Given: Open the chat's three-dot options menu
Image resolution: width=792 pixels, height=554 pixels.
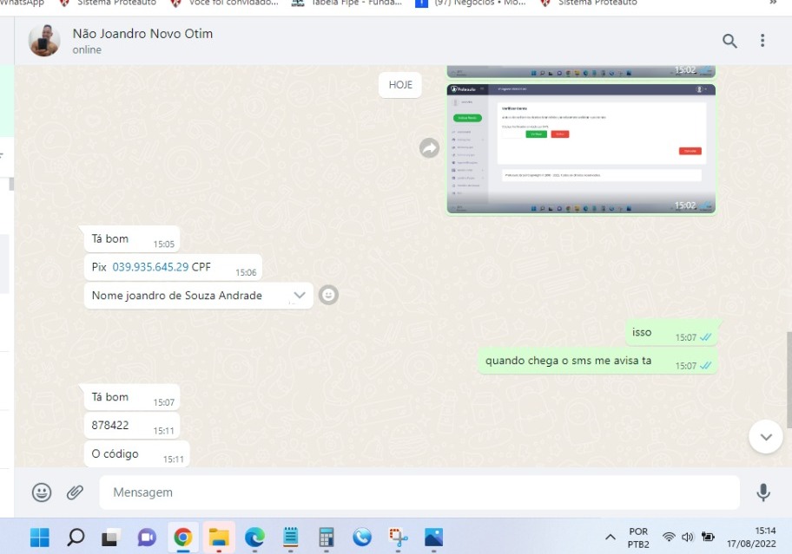Looking at the screenshot, I should click(762, 41).
